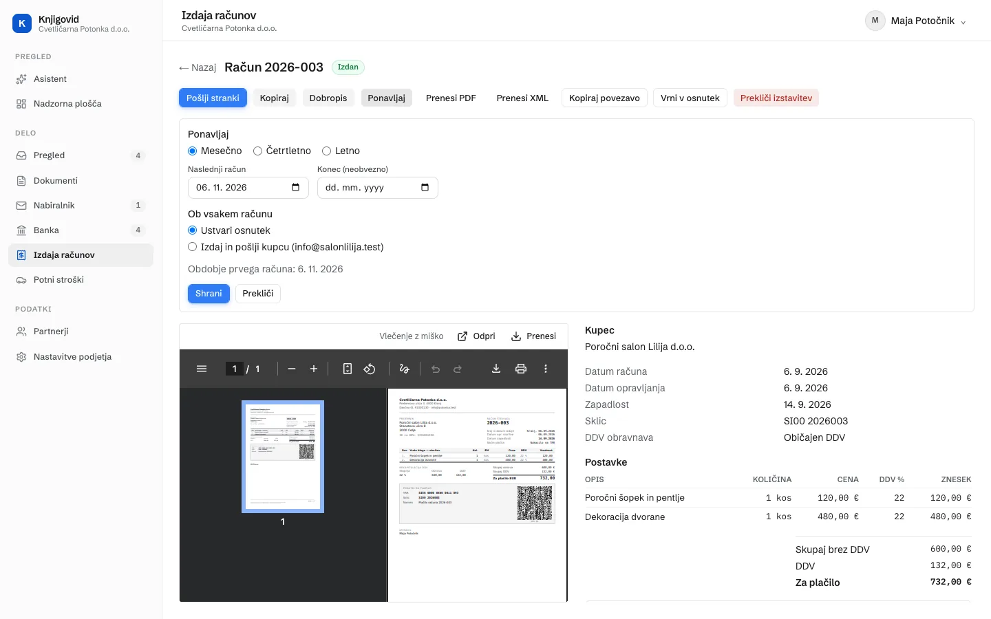Viewport: 991px width, 619px height.
Task: Select the Četrtletno frequency option
Action: pos(257,151)
